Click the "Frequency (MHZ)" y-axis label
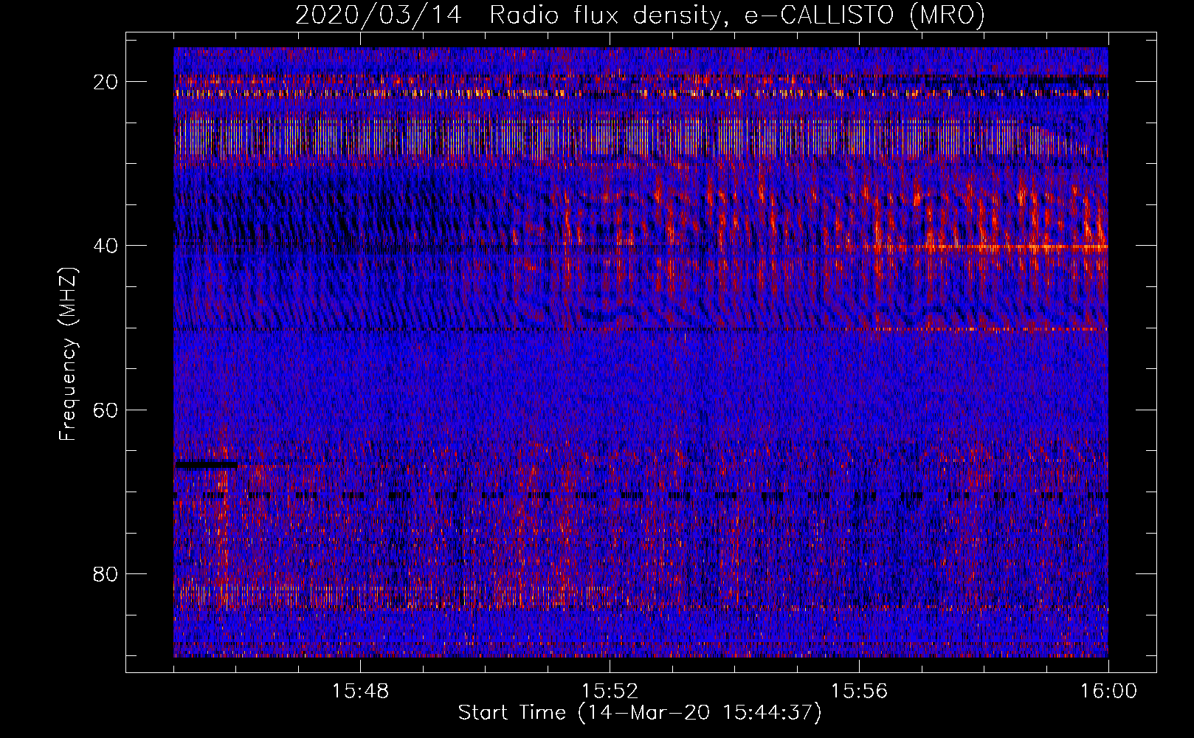The image size is (1194, 738). (68, 354)
